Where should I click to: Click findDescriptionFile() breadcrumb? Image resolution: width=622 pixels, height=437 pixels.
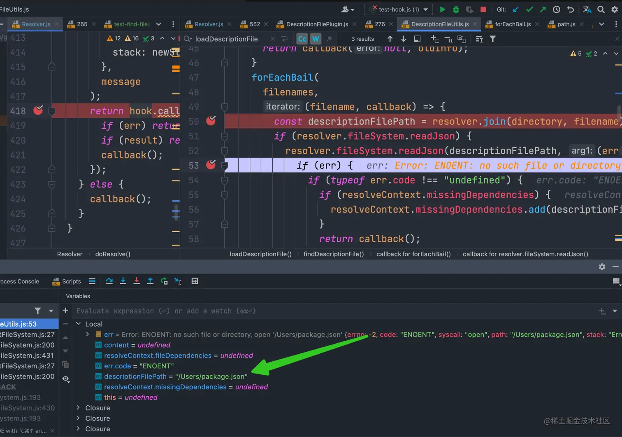(333, 254)
